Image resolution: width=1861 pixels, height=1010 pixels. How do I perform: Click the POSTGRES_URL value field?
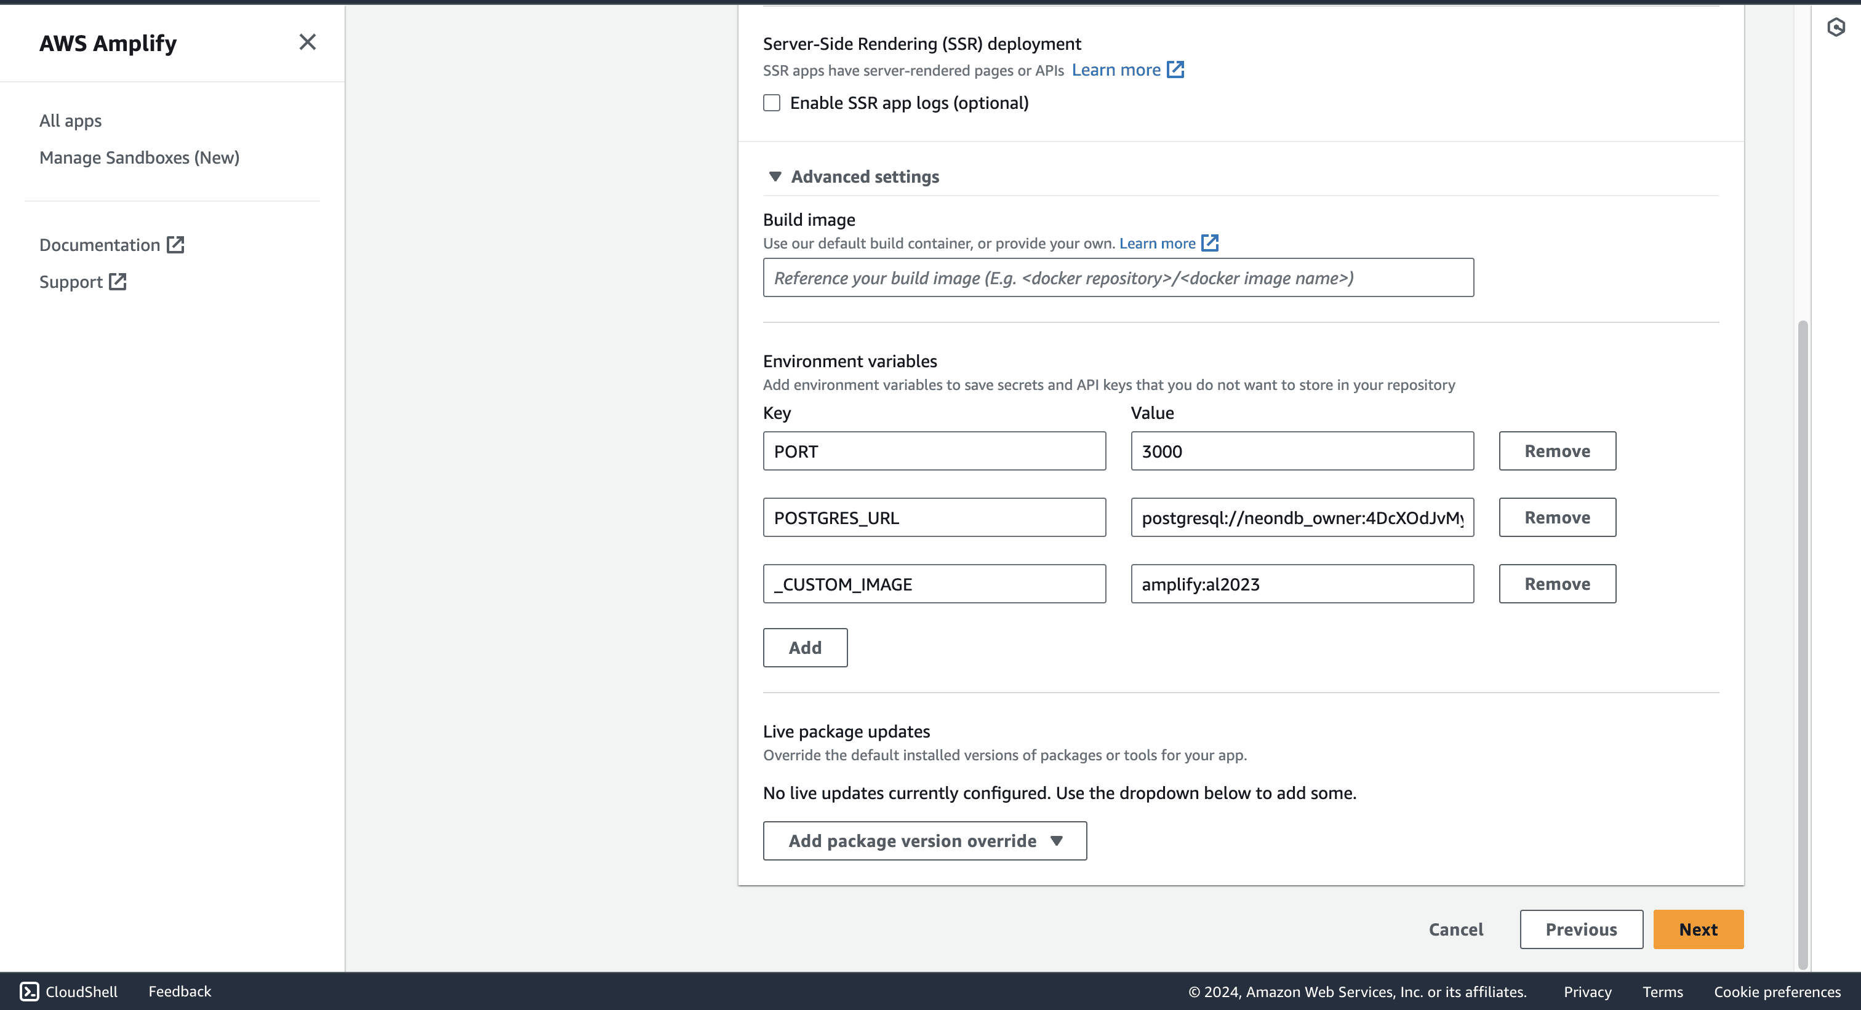(x=1302, y=518)
